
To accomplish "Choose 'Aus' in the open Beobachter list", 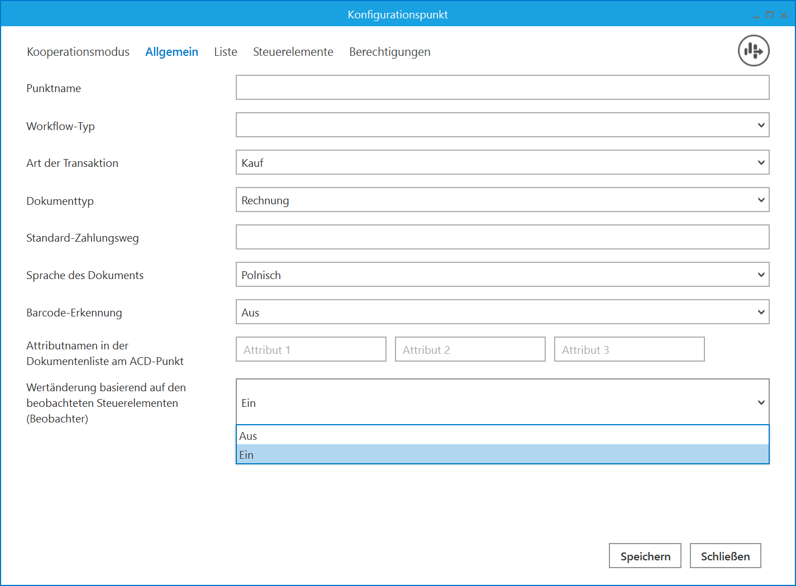I will tap(502, 435).
